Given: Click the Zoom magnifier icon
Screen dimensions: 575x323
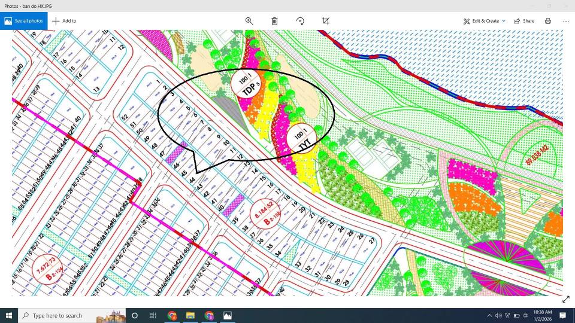Looking at the screenshot, I should 249,21.
